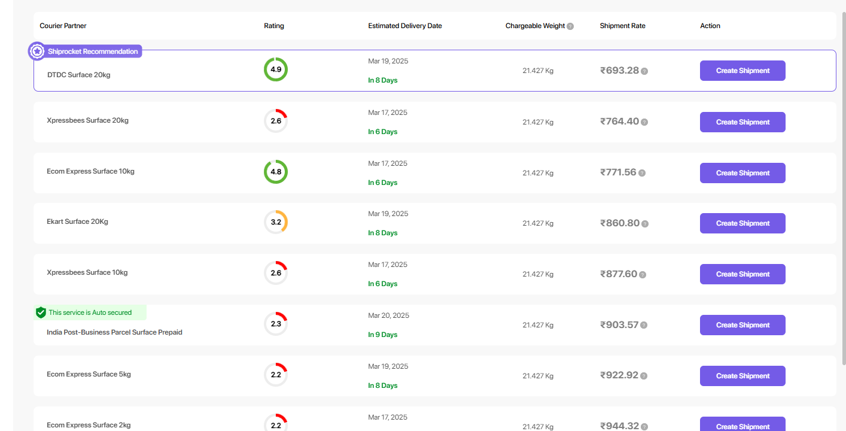This screenshot has width=846, height=431.
Task: Click info icon beside ₹944.32 rate
Action: pyautogui.click(x=645, y=427)
